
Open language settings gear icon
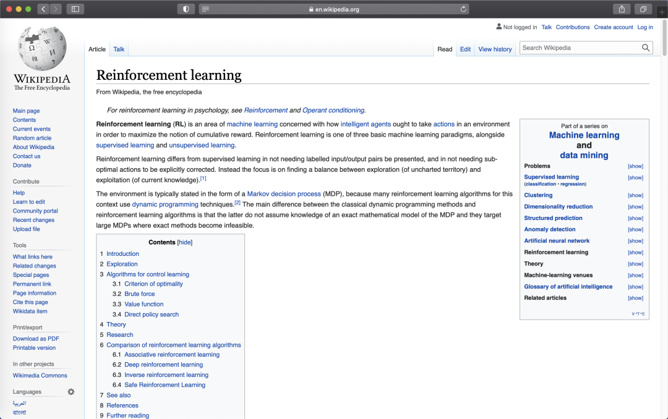(x=71, y=392)
